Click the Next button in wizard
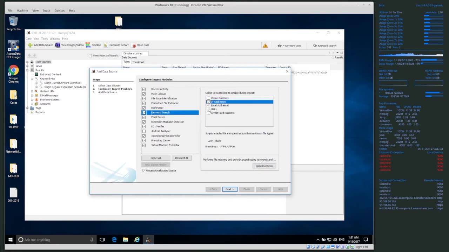 pyautogui.click(x=230, y=189)
